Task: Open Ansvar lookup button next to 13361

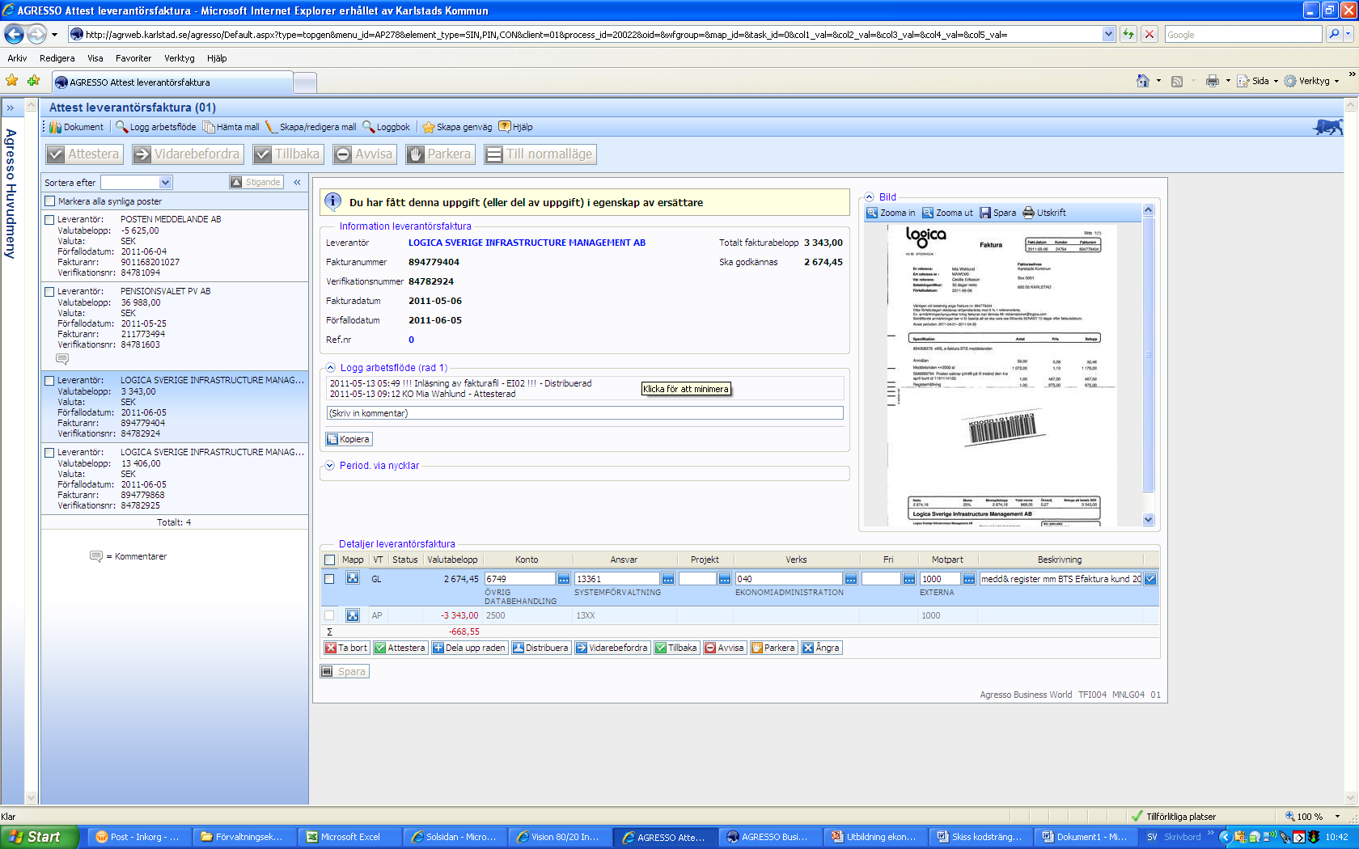Action: tap(668, 579)
